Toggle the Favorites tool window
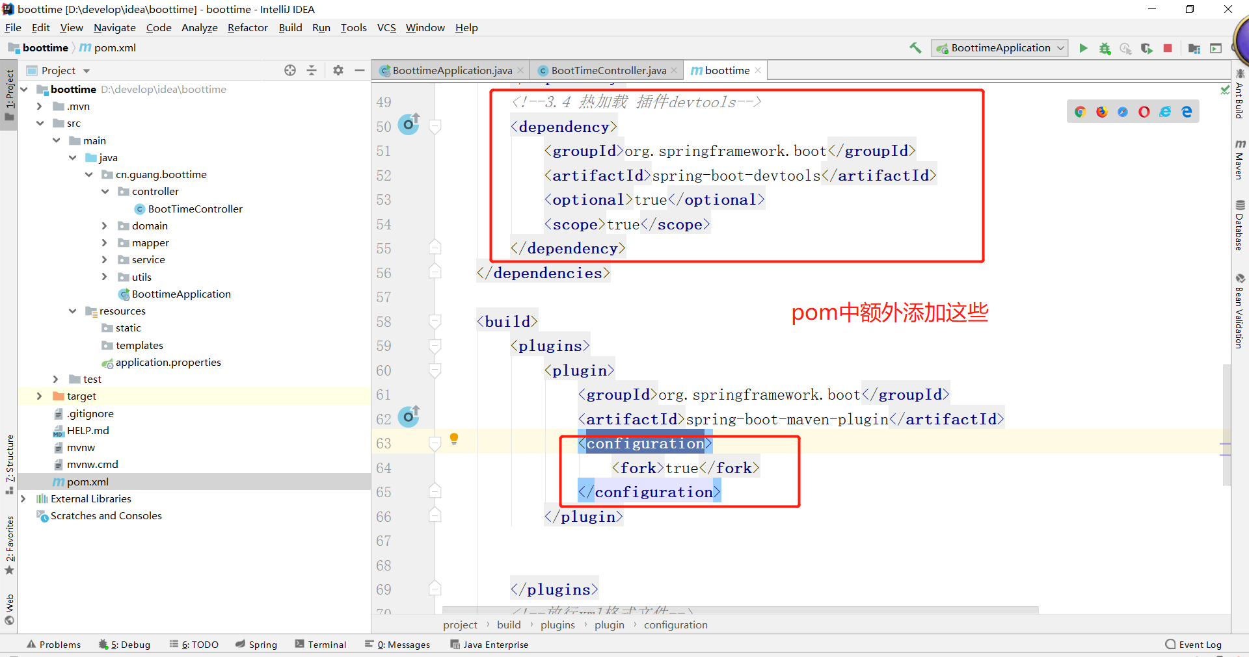 tap(9, 545)
